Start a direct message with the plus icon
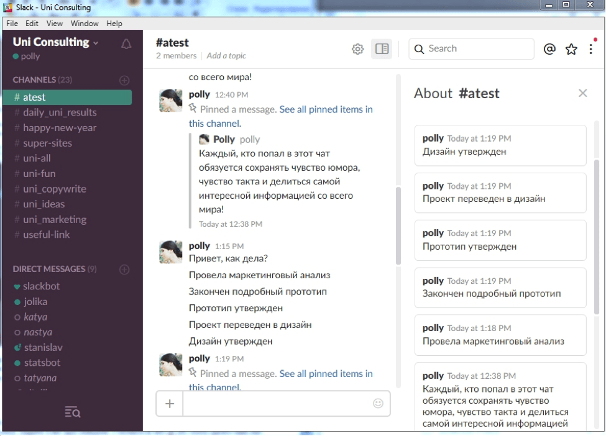 click(124, 268)
